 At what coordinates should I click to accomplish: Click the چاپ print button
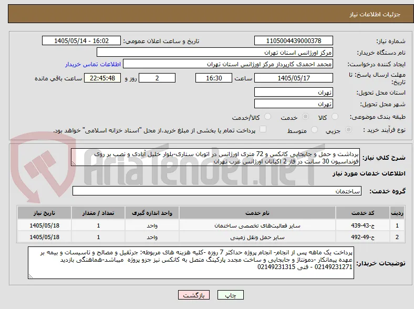[231, 295]
